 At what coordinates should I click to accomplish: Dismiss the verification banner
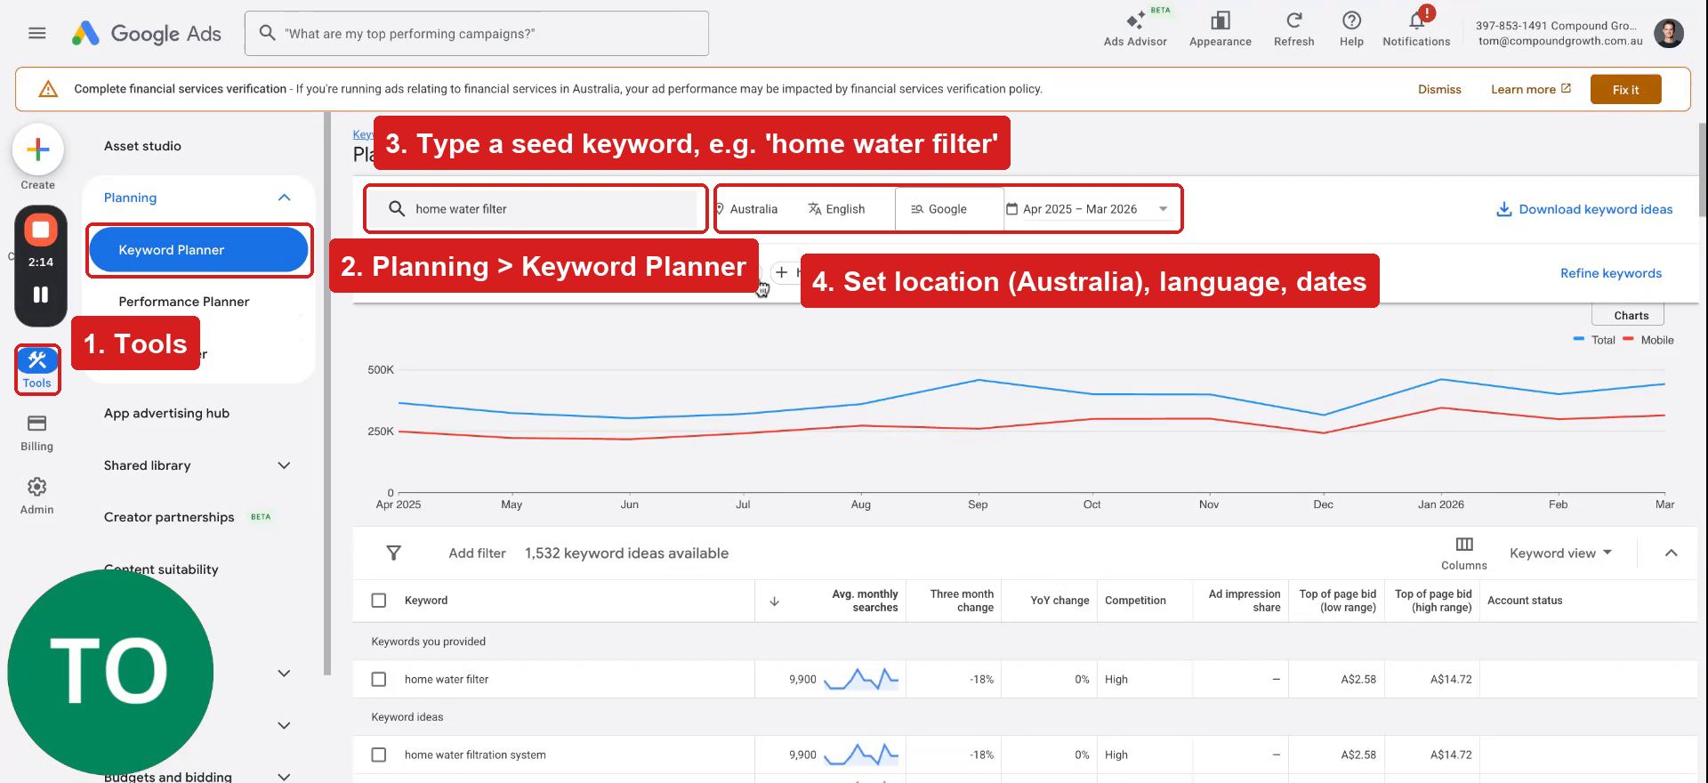coord(1439,90)
